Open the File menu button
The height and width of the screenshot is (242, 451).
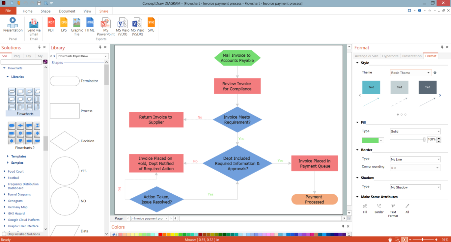pos(8,11)
